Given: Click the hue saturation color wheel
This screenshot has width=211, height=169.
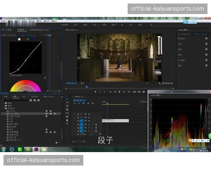Looking at the screenshot, I should coord(26,86).
